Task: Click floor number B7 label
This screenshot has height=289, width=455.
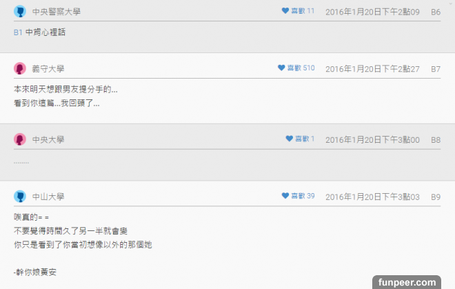Action: tap(436, 69)
